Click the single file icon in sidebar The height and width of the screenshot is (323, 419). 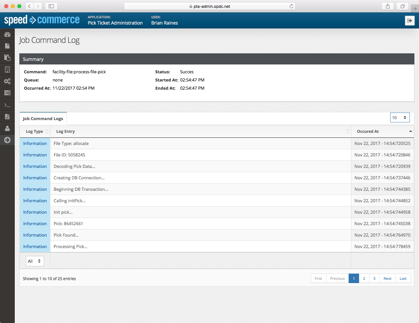[7, 46]
